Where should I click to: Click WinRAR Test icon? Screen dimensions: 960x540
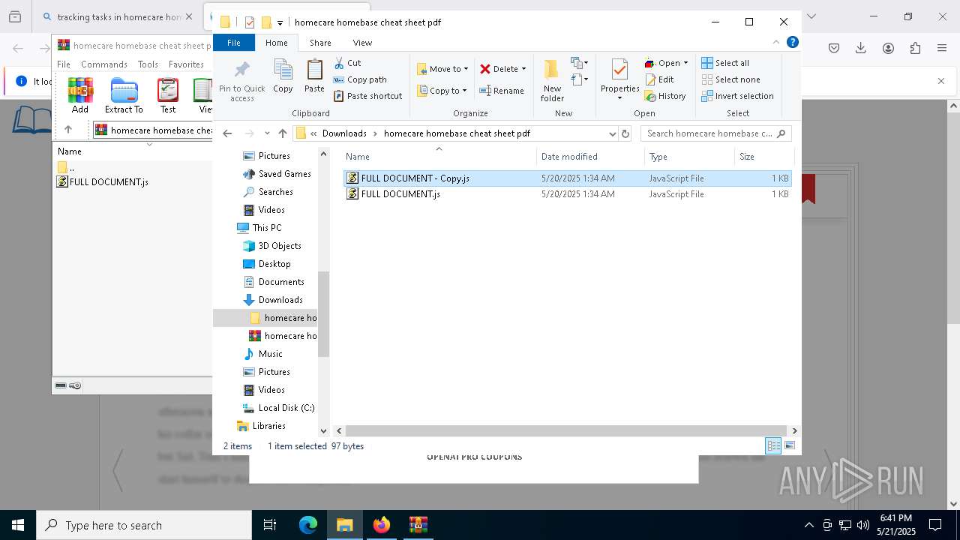pos(168,95)
